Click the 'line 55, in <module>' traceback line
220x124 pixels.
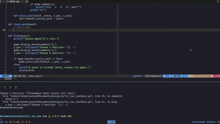coord(63,96)
